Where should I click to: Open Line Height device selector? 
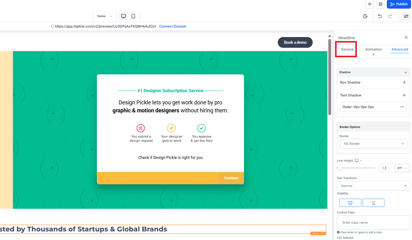pos(358,161)
